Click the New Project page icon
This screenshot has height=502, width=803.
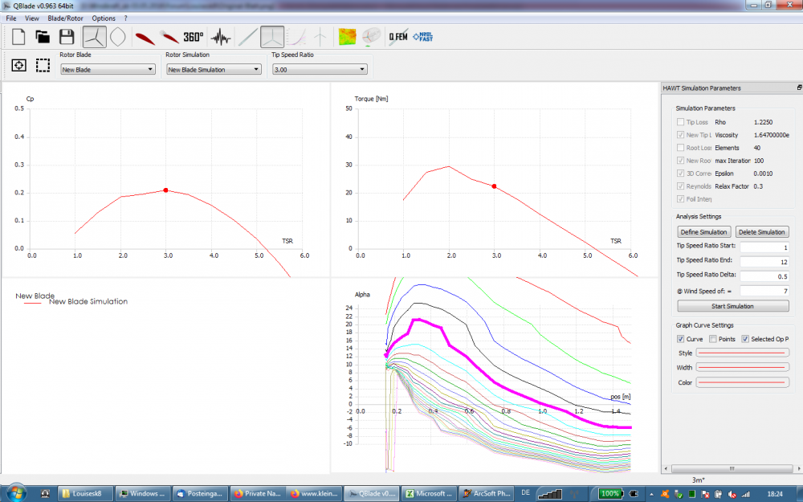(x=18, y=37)
